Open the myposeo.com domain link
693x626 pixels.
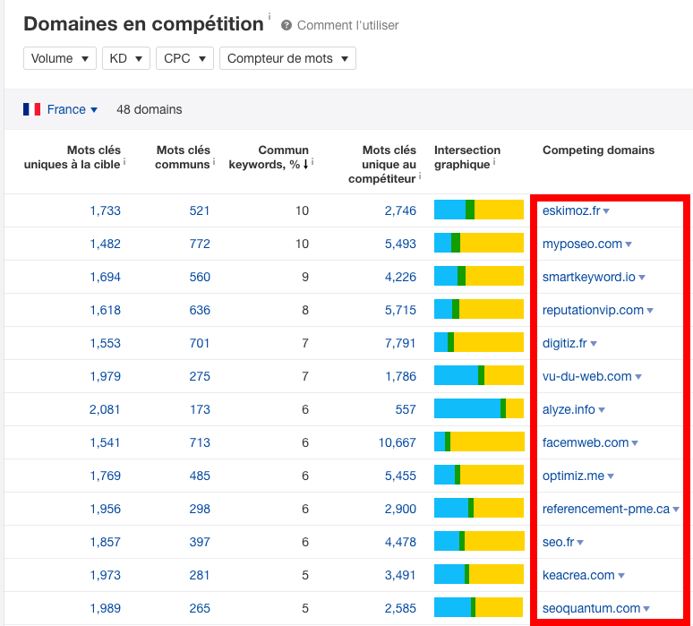tap(582, 244)
